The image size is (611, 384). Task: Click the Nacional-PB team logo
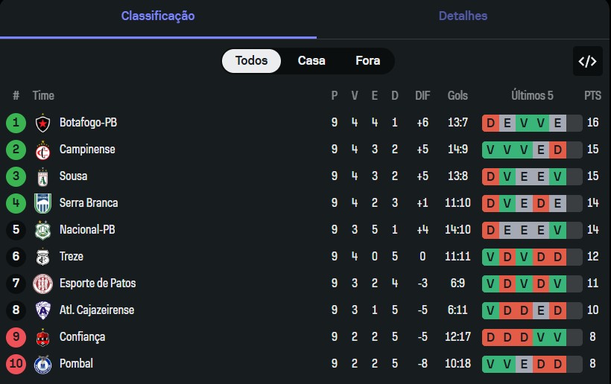tap(42, 230)
